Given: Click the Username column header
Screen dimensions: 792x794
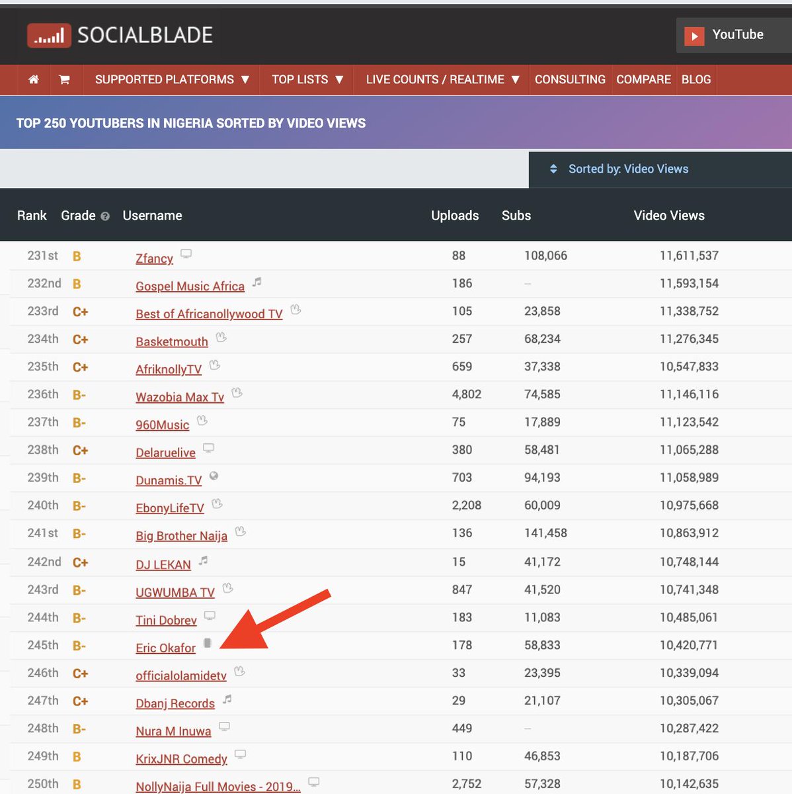Looking at the screenshot, I should pyautogui.click(x=152, y=216).
